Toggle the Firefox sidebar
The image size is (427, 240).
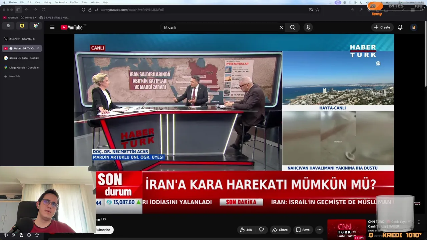click(18, 10)
